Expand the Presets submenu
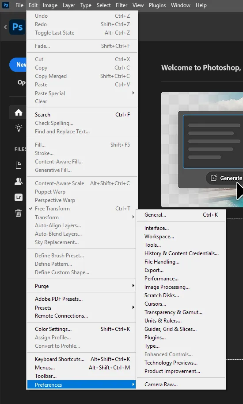The image size is (243, 404). [x=82, y=307]
